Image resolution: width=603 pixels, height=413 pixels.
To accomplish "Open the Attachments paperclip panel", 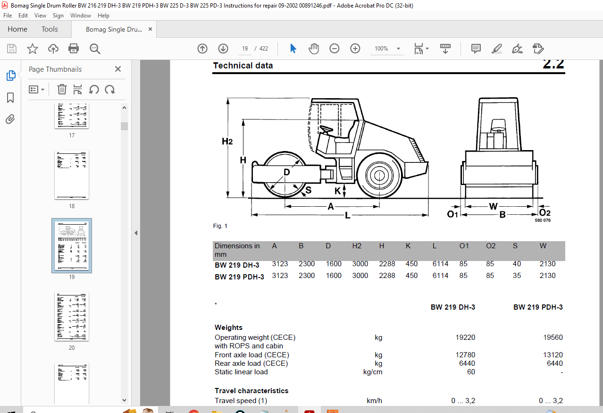I will click(10, 119).
